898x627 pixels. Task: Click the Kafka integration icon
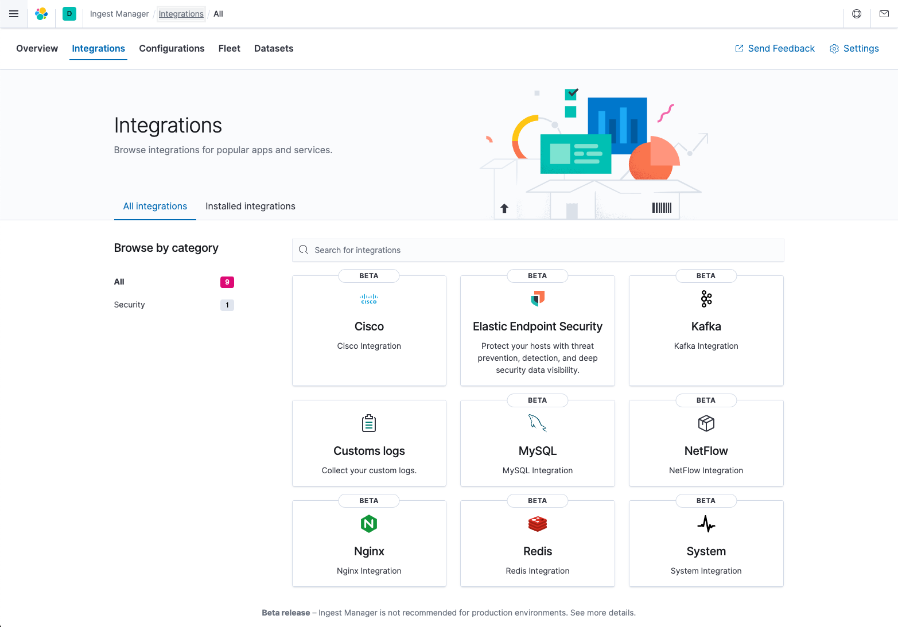tap(706, 299)
